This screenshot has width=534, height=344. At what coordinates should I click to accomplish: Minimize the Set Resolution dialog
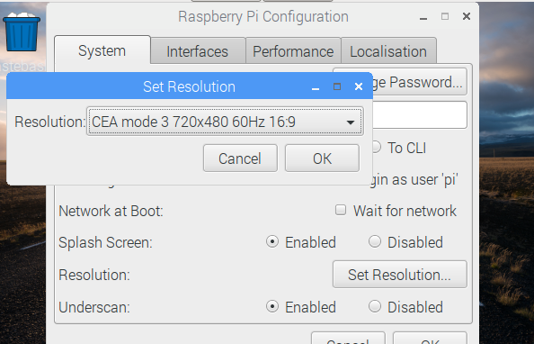click(316, 87)
